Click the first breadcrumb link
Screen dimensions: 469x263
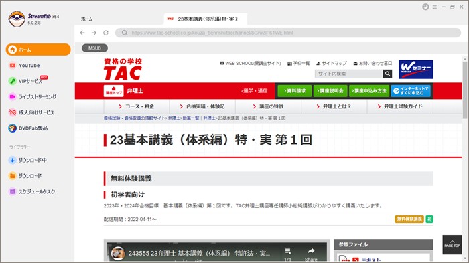[x=134, y=118]
